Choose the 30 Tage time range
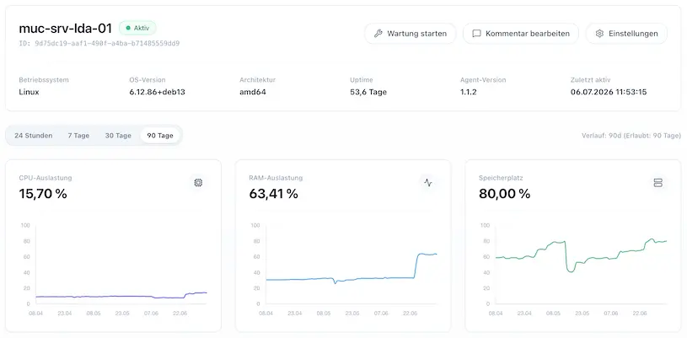 pos(118,136)
